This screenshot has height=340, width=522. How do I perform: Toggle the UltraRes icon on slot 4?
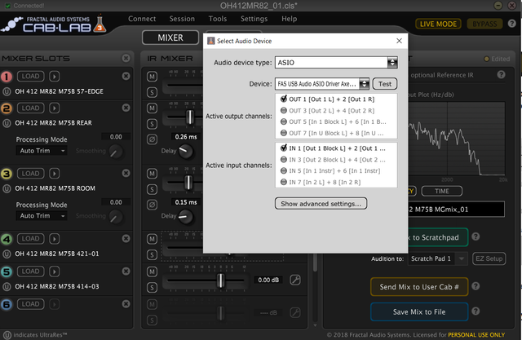tap(7, 253)
